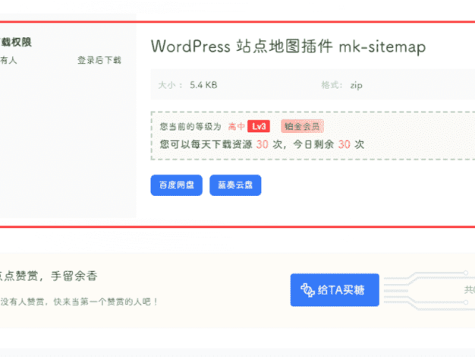This screenshot has width=475, height=357.
Task: Click the candy icon in 给TA买糖
Action: (307, 290)
